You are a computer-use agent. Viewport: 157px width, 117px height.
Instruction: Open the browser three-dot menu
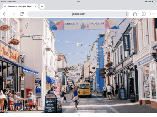pyautogui.click(x=152, y=14)
